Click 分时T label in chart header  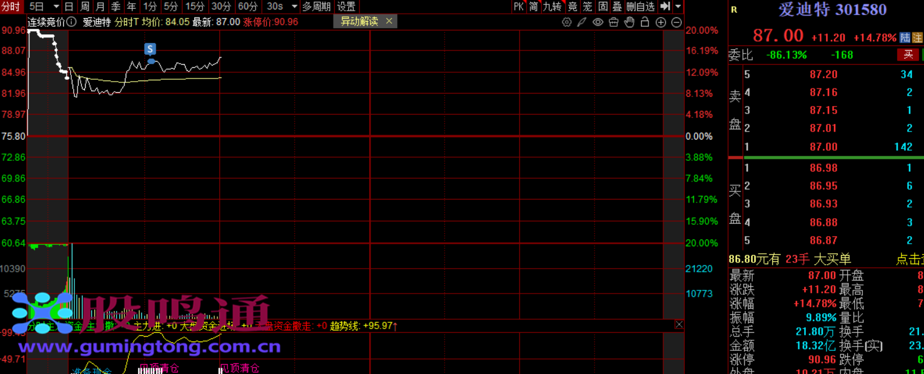tap(127, 22)
